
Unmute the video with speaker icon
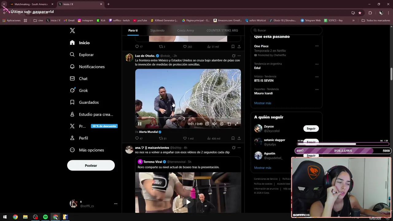pos(214,124)
